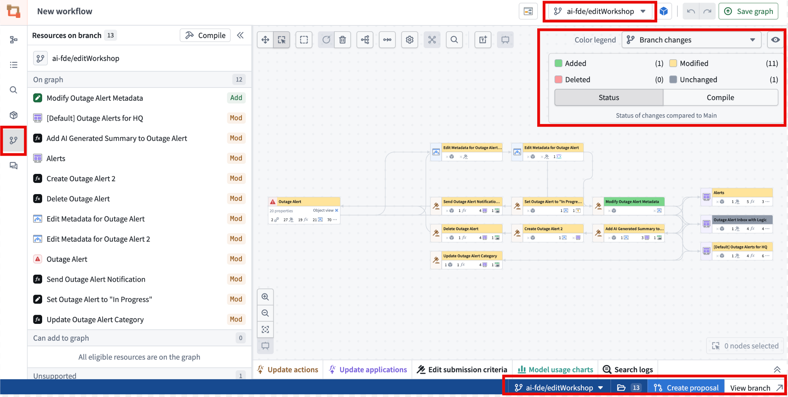Switch the legend to Compile mode
The height and width of the screenshot is (397, 788).
(x=720, y=97)
